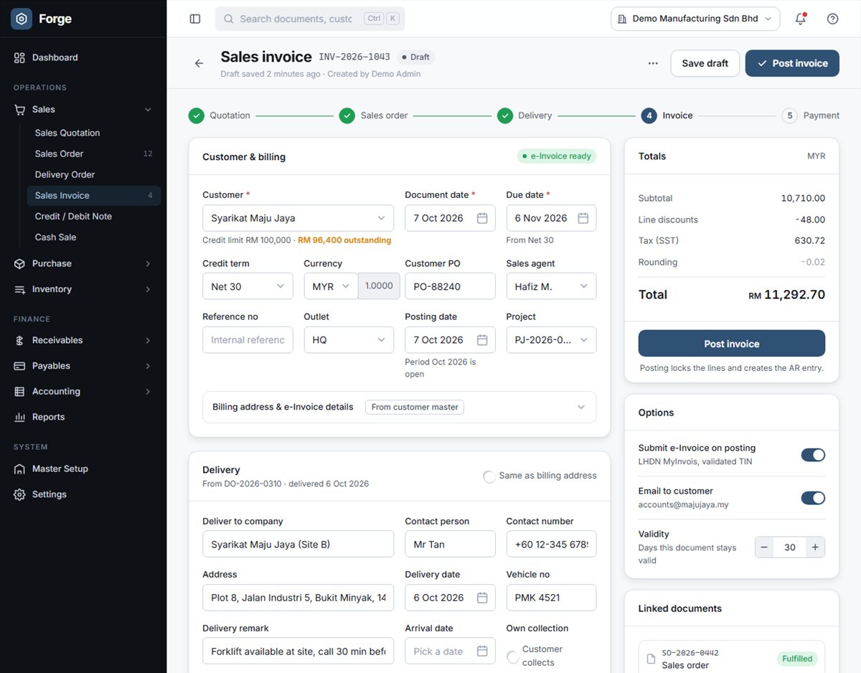
Task: Open the Posting date calendar icon
Action: pyautogui.click(x=482, y=340)
